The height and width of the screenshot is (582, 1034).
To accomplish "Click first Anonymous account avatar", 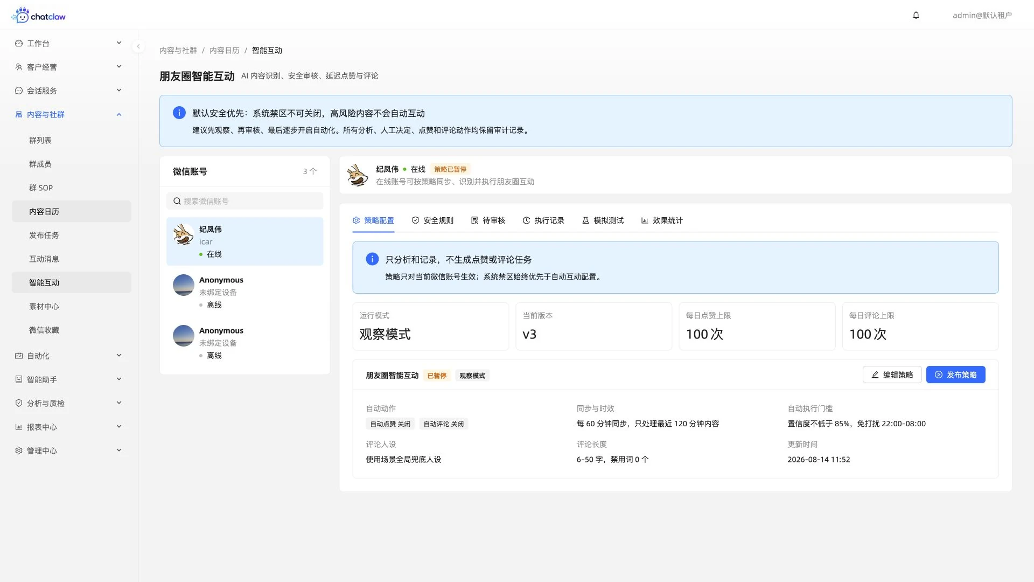I will coord(184,285).
